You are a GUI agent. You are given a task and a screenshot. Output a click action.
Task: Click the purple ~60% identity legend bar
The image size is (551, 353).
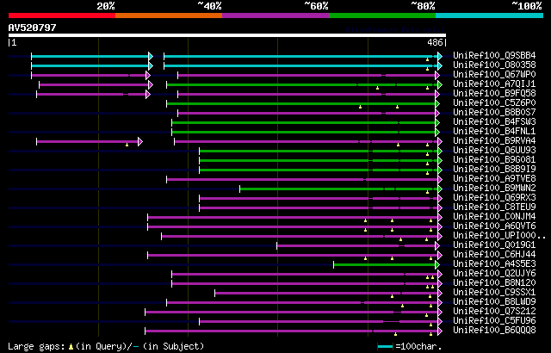(275, 15)
